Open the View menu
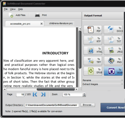Image resolution: width=125 pixels, height=118 pixels. tap(13, 9)
